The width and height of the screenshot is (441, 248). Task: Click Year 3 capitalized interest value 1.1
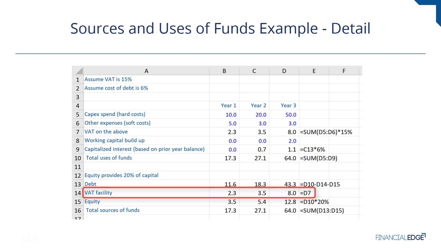(x=292, y=150)
